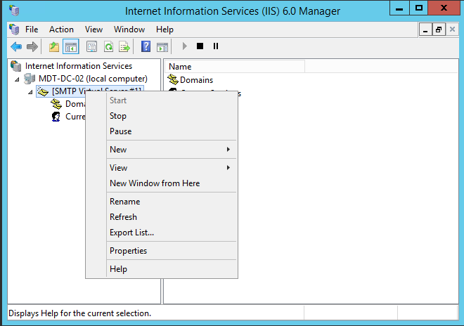
Task: Open the File menu
Action: 32,30
